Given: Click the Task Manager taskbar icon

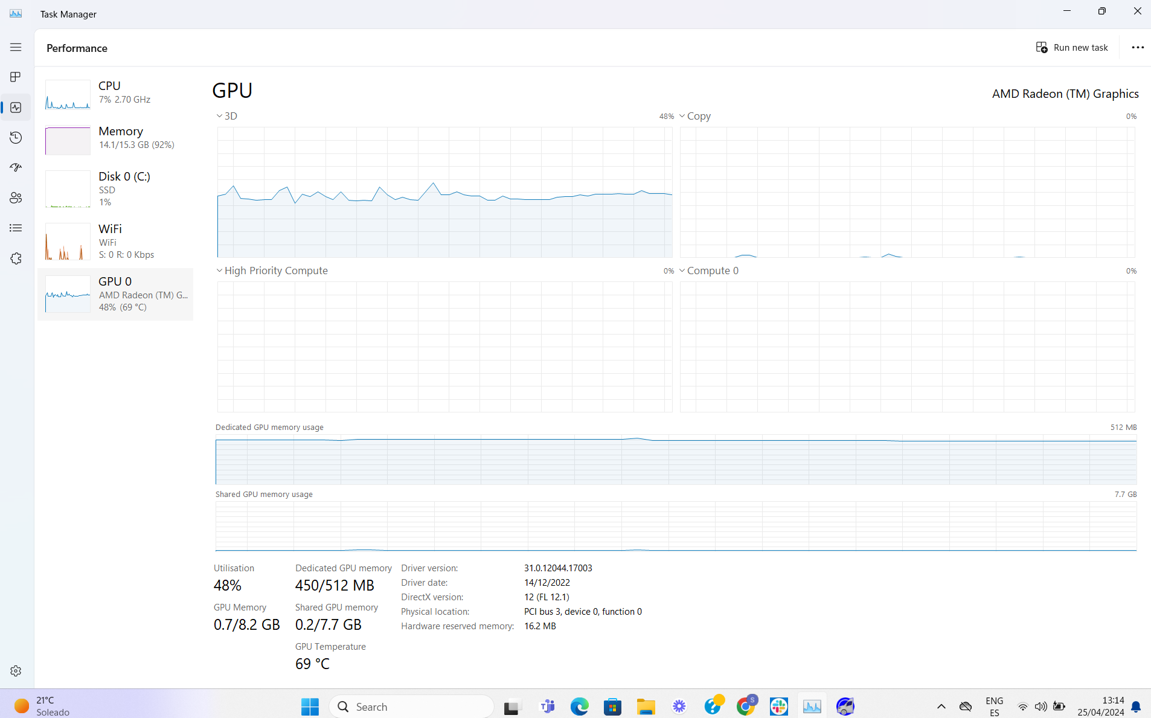Looking at the screenshot, I should point(812,707).
